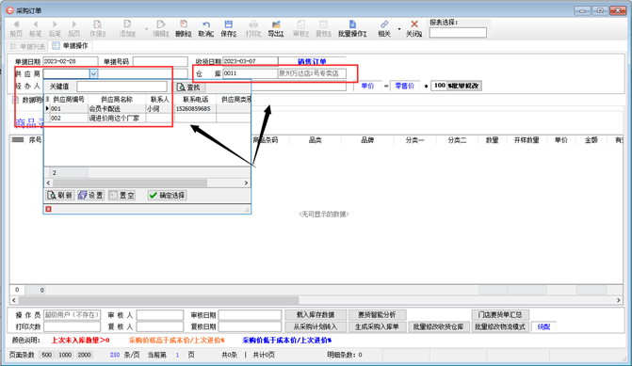The image size is (632, 366).
Task: Click the main grid horizontal scrollbar
Action: pos(159,300)
